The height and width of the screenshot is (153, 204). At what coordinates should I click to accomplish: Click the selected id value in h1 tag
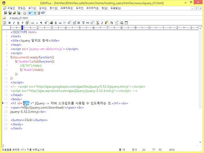(26, 103)
